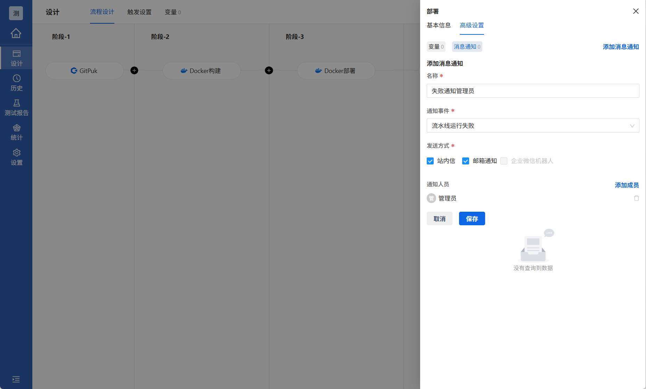Open the 历史 panel in the sidebar
The image size is (646, 389).
click(x=16, y=83)
